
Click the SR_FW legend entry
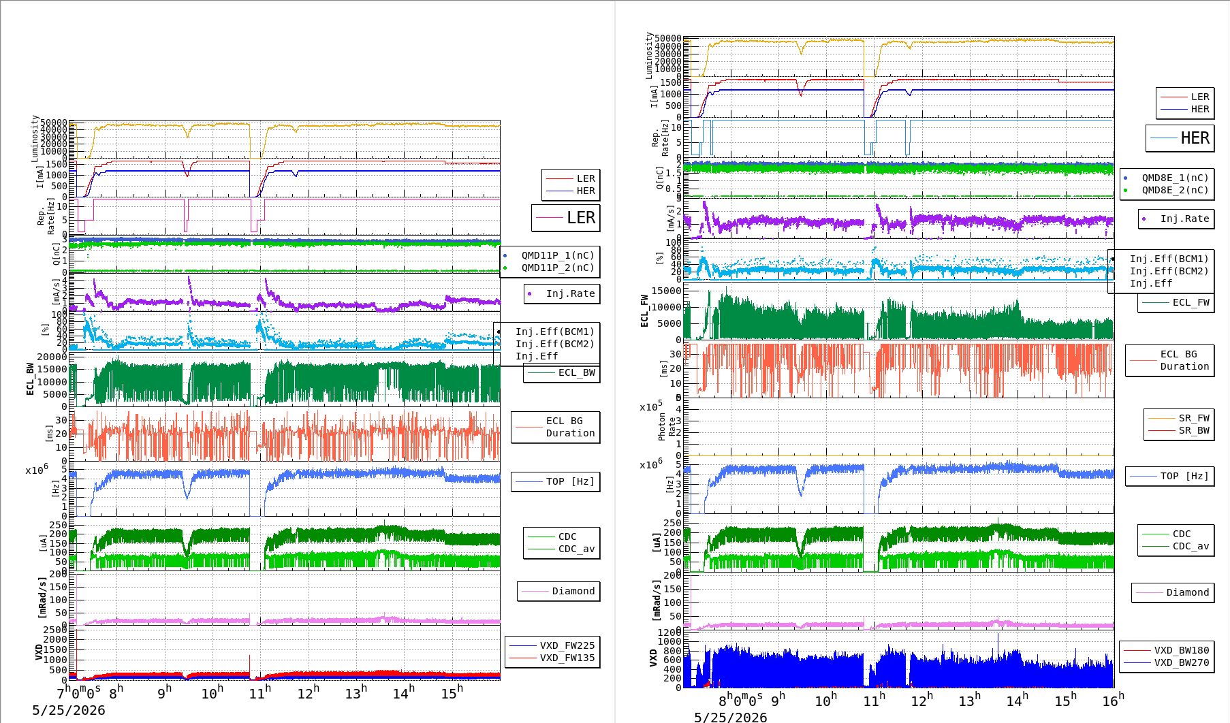tap(1179, 418)
